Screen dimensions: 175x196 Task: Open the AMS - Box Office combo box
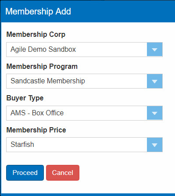click(84, 113)
